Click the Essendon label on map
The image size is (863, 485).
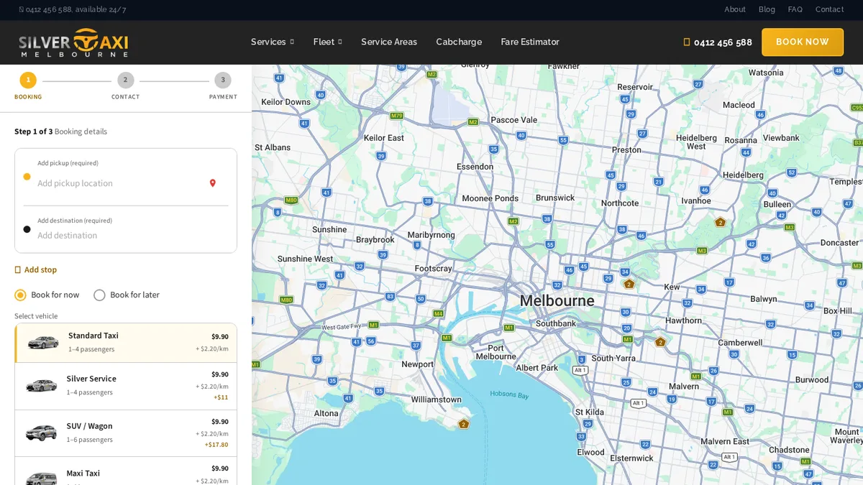pyautogui.click(x=475, y=166)
